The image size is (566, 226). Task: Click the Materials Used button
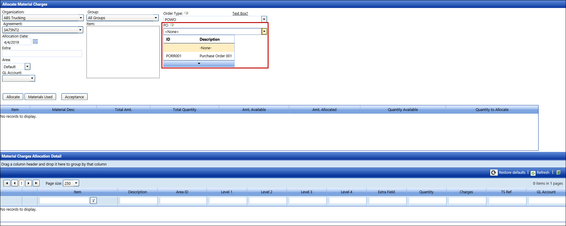point(40,97)
